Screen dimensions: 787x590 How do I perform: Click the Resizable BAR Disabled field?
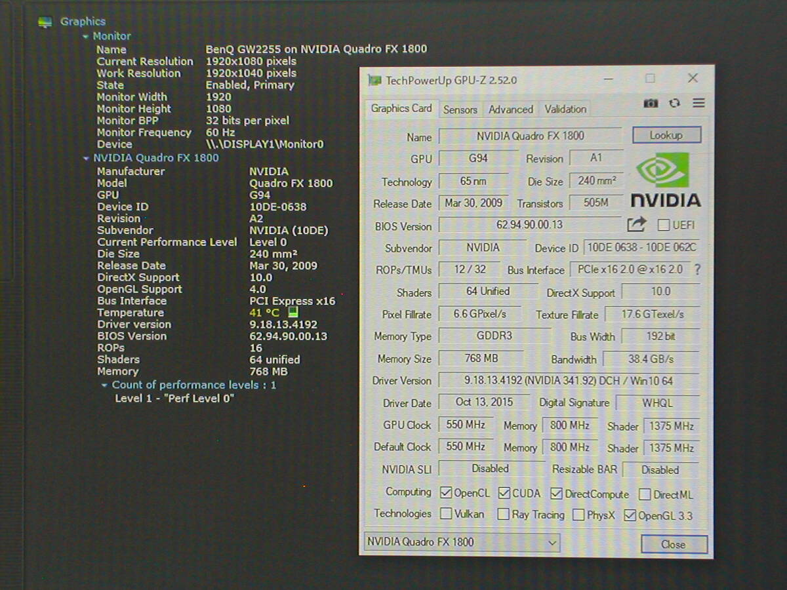660,470
